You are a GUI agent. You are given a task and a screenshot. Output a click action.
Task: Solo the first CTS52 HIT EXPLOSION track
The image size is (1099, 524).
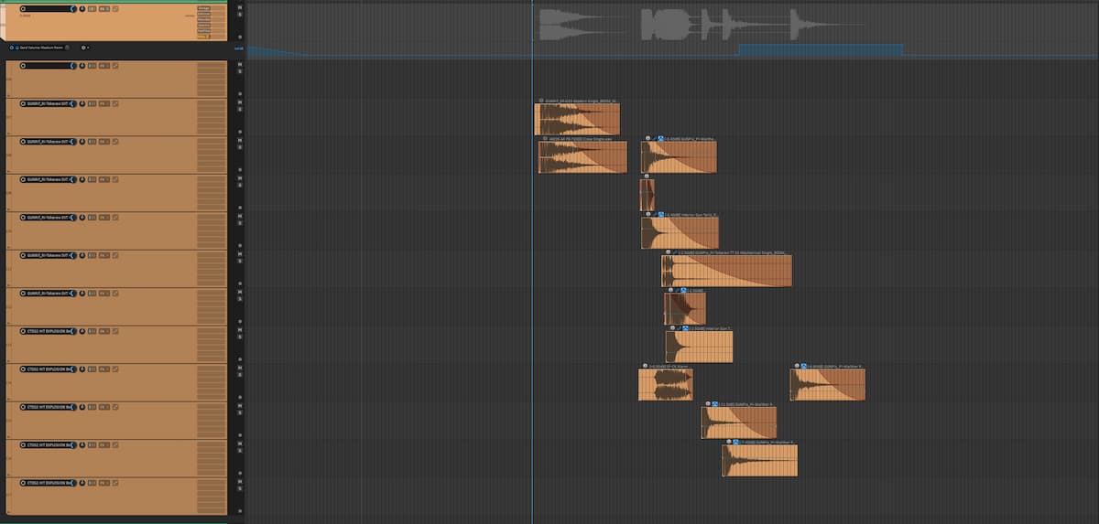point(240,337)
